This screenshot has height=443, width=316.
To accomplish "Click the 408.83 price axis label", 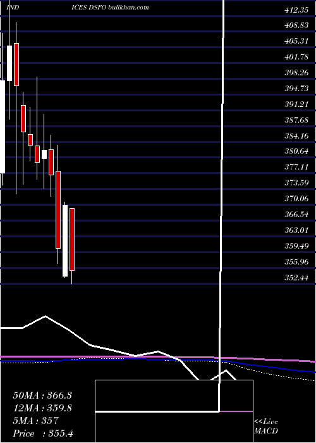I will [x=296, y=25].
